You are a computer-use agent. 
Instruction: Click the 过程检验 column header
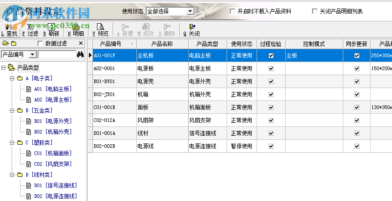(x=271, y=44)
